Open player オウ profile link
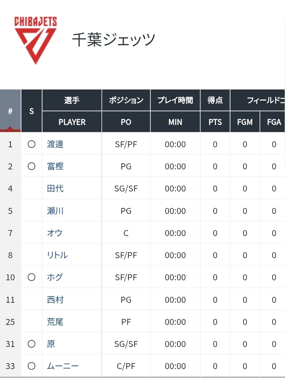Image resolution: width=285 pixels, height=378 pixels. (x=55, y=233)
